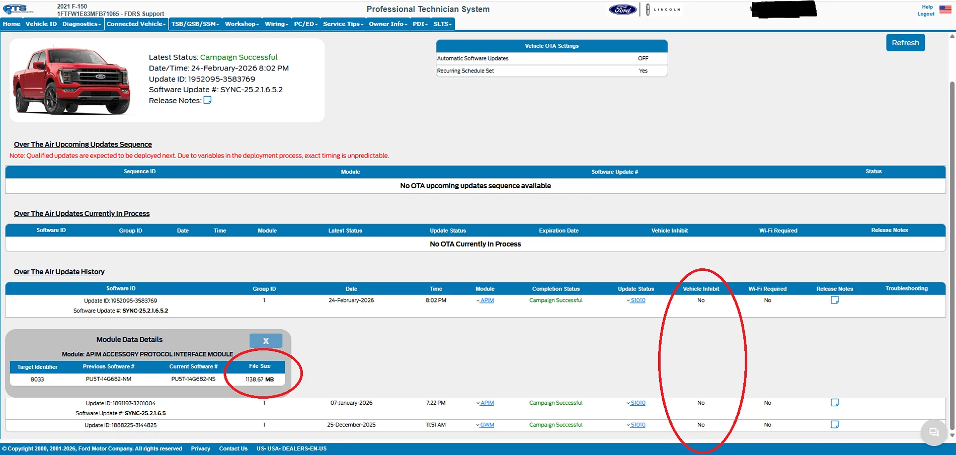Collapse APIM module for 24-February-2026 update

(x=485, y=300)
